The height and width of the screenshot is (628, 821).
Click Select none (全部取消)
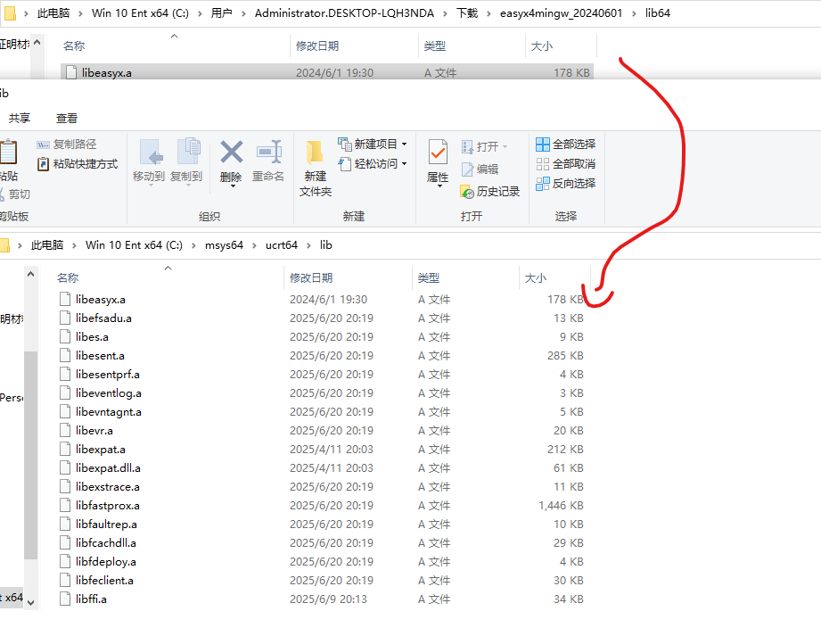tap(565, 164)
